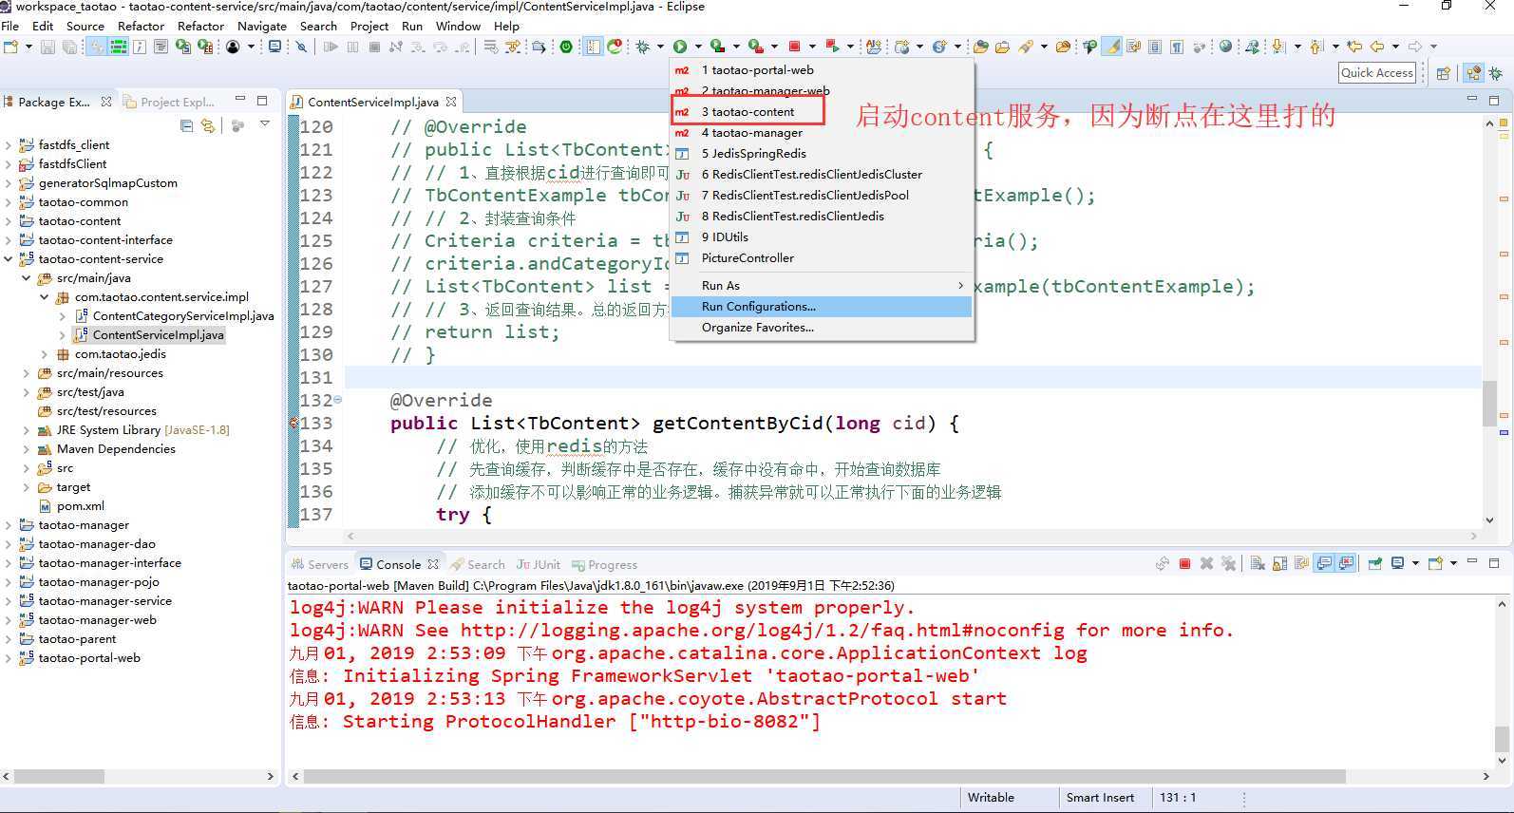Collapse the taotao-content-service project node
This screenshot has height=813, width=1514.
(9, 259)
